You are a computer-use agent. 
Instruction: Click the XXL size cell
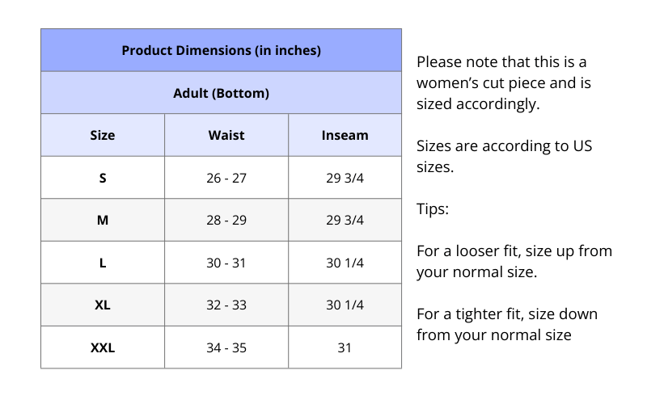tap(103, 348)
